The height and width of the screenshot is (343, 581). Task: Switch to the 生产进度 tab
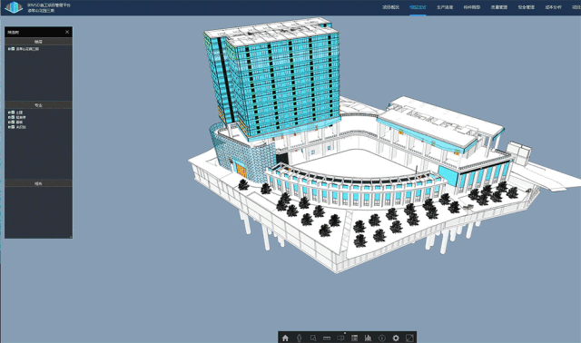click(445, 7)
